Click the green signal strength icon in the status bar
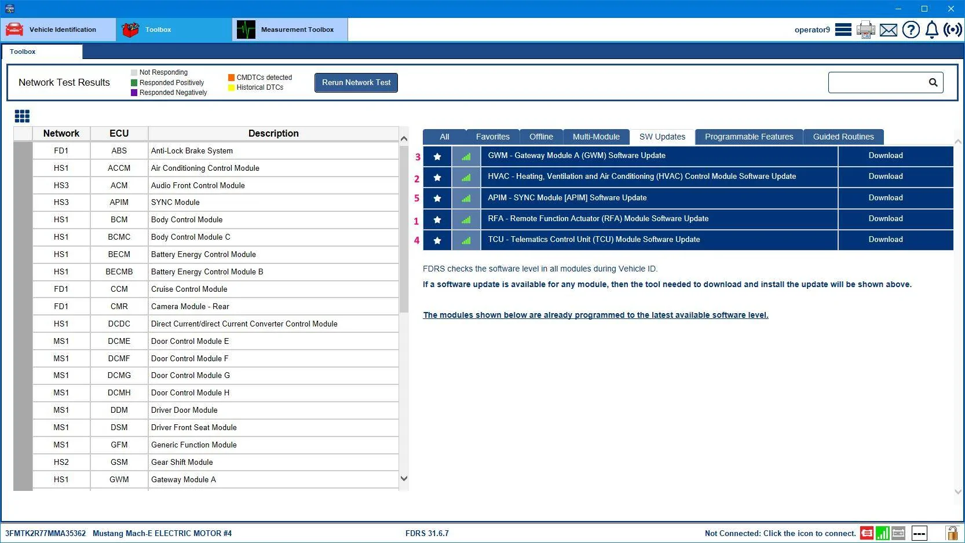The width and height of the screenshot is (965, 543). coord(883,533)
